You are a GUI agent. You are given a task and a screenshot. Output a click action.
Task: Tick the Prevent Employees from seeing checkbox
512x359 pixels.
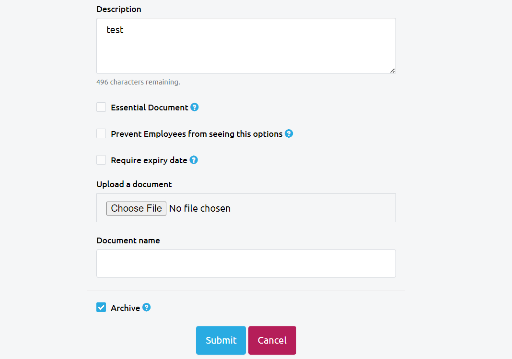[x=101, y=133]
